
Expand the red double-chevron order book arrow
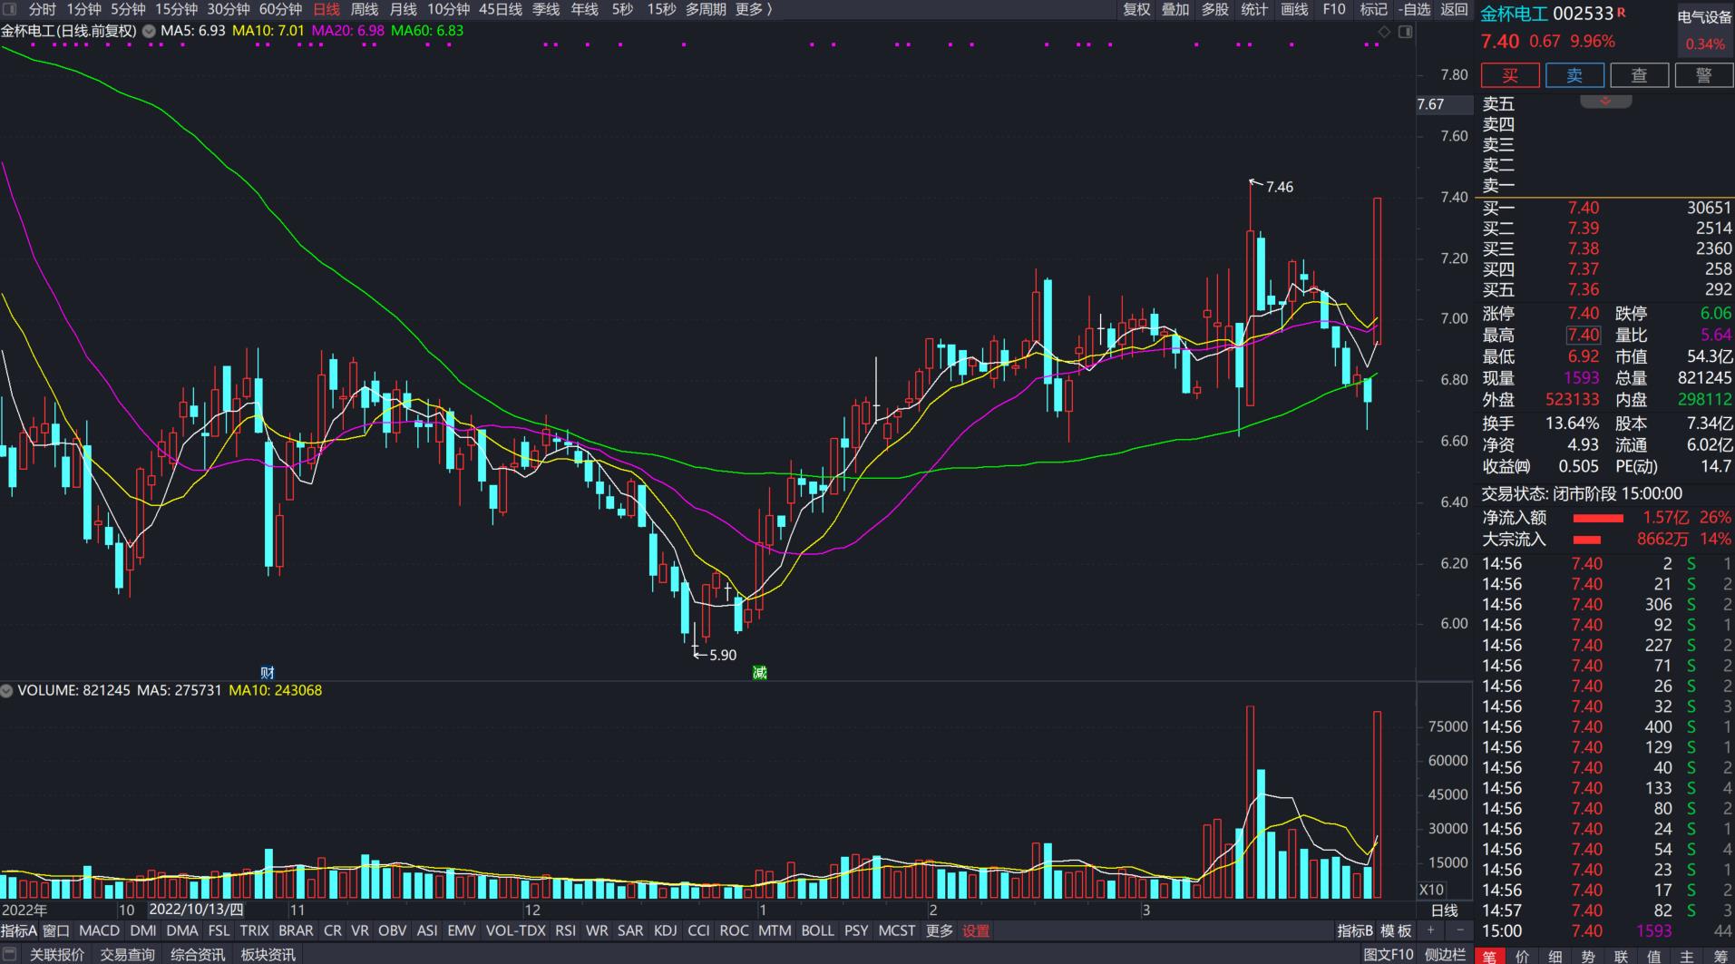coord(1605,101)
